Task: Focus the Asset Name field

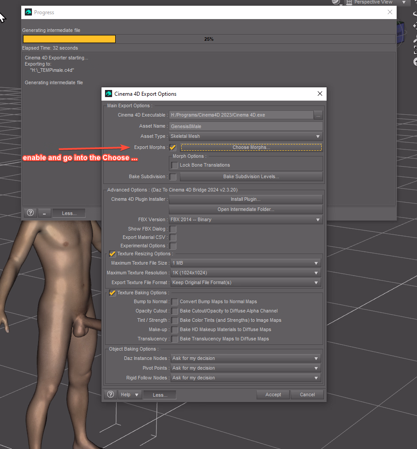Action: click(246, 126)
